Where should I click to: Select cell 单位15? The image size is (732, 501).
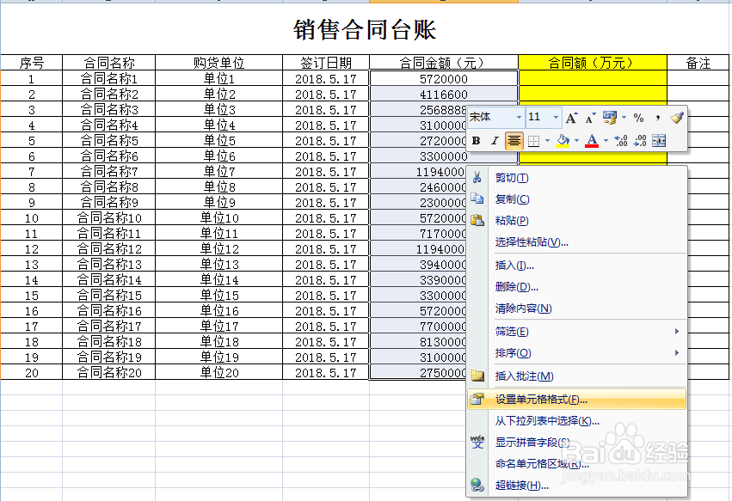coord(219,296)
